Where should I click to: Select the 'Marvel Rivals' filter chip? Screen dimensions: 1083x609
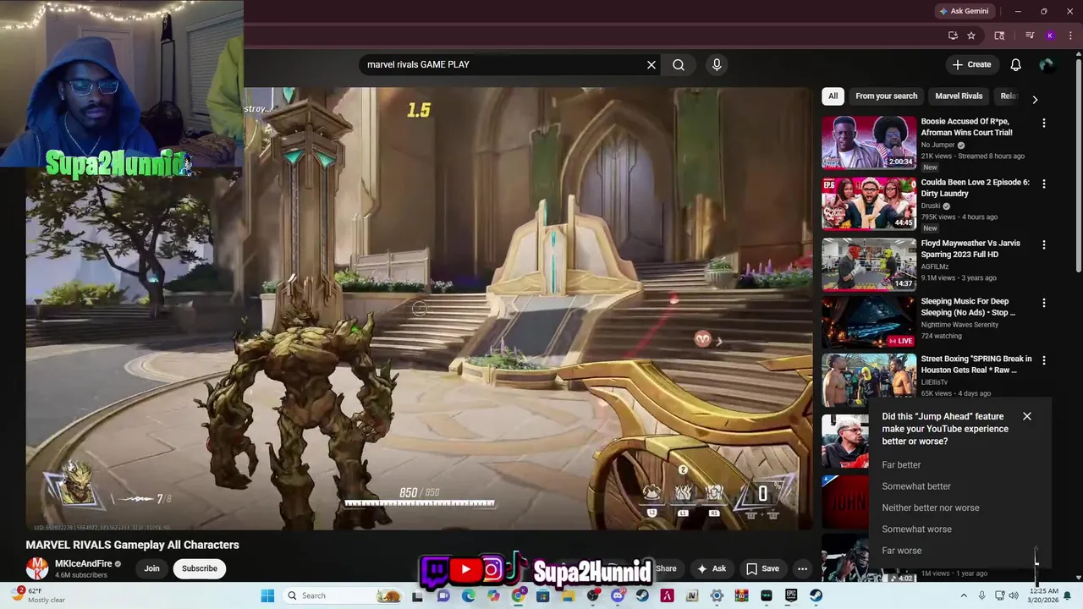click(959, 96)
